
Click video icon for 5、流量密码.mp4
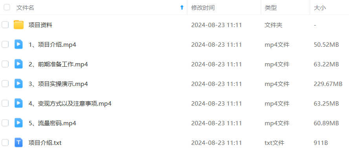pos(18,123)
